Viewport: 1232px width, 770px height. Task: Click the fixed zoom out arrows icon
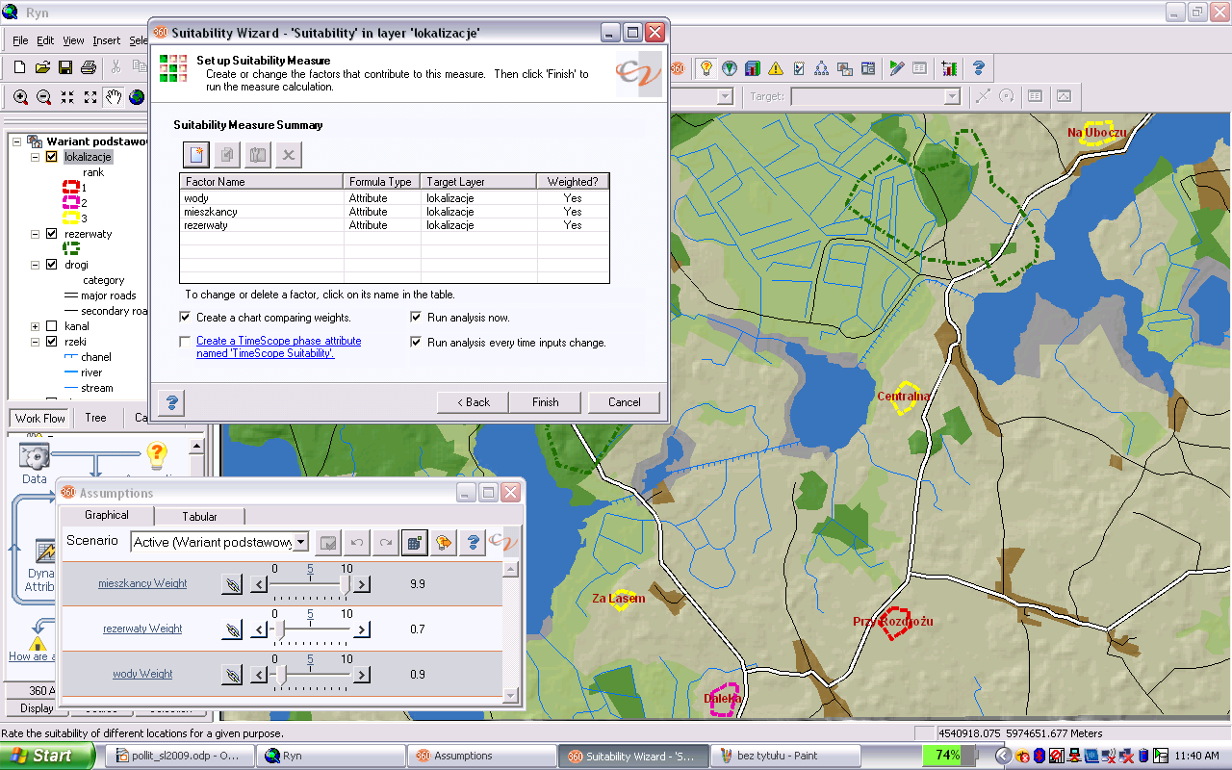[x=90, y=97]
